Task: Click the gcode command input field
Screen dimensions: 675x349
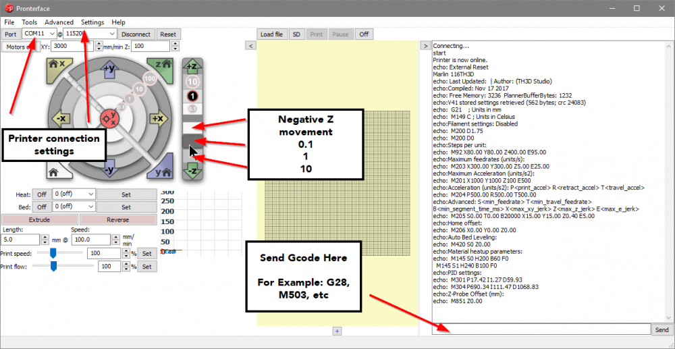Action: pyautogui.click(x=541, y=329)
